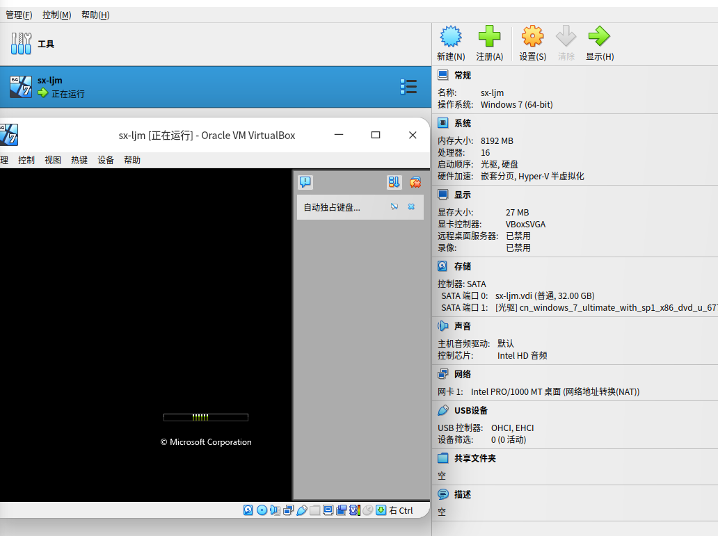This screenshot has width=718, height=536.
Task: Toggle the notification warning panel icon
Action: [305, 181]
